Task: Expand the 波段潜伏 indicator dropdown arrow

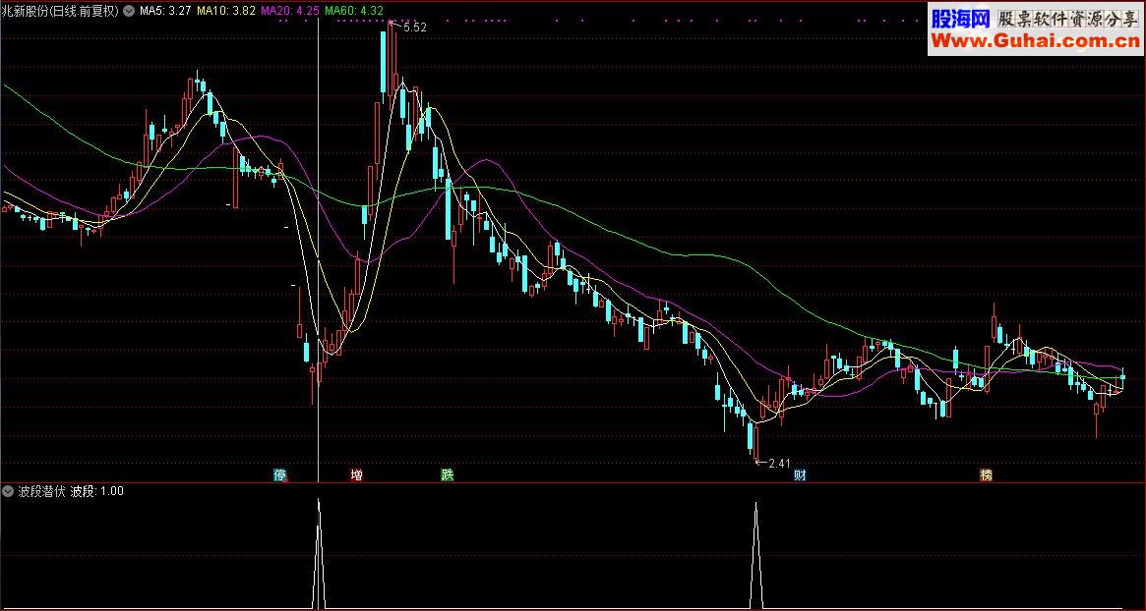Action: pyautogui.click(x=9, y=491)
